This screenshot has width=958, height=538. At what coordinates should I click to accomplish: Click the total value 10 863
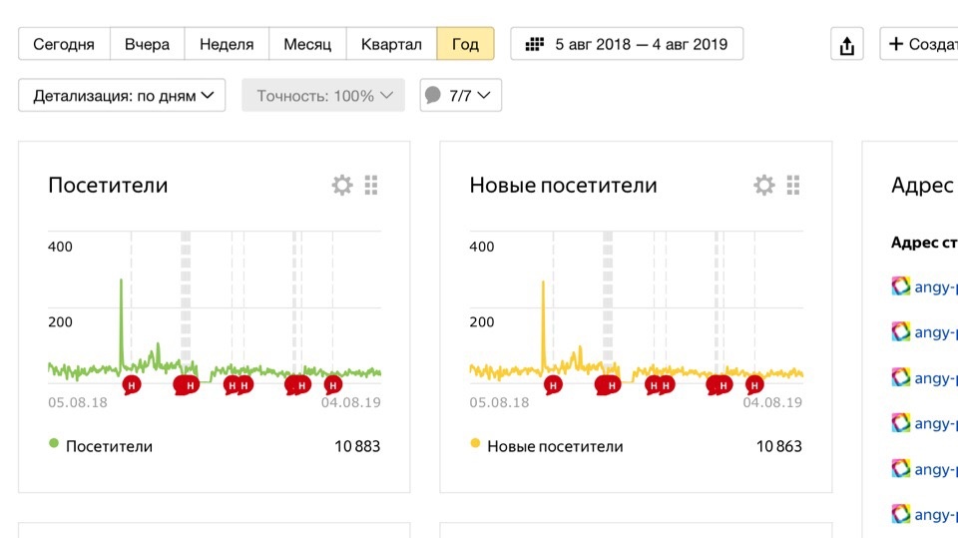779,446
